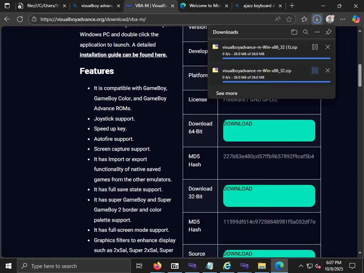Screen dimensions: 364x273
Task: Open Edge Settings and more menu
Action: tap(343, 19)
